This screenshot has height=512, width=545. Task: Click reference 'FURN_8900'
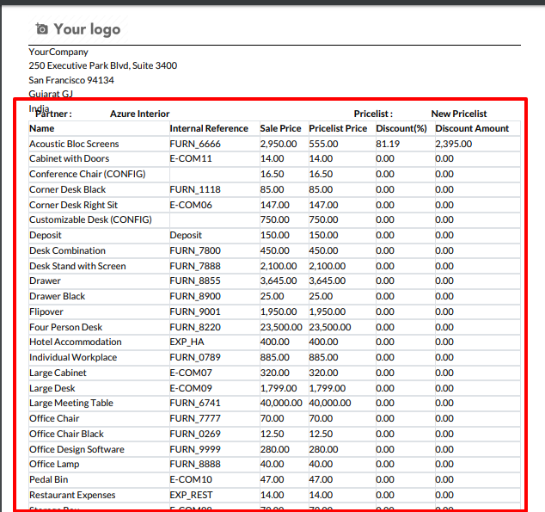coord(195,296)
